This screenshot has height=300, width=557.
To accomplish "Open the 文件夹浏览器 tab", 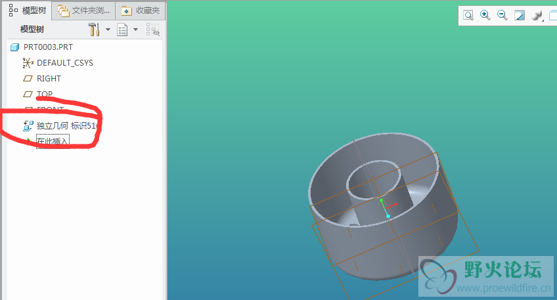I will 84,11.
